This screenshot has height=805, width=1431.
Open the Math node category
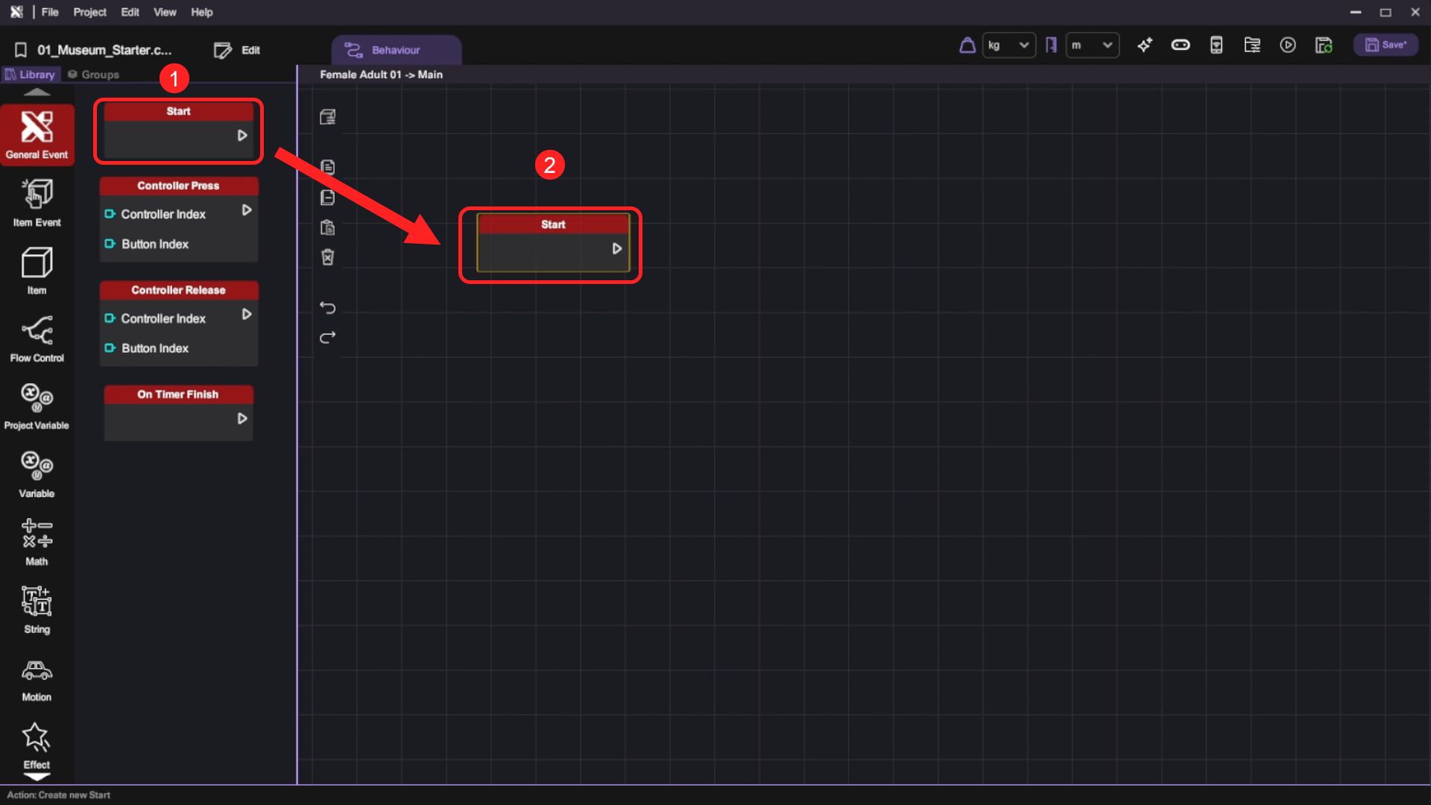(x=37, y=542)
